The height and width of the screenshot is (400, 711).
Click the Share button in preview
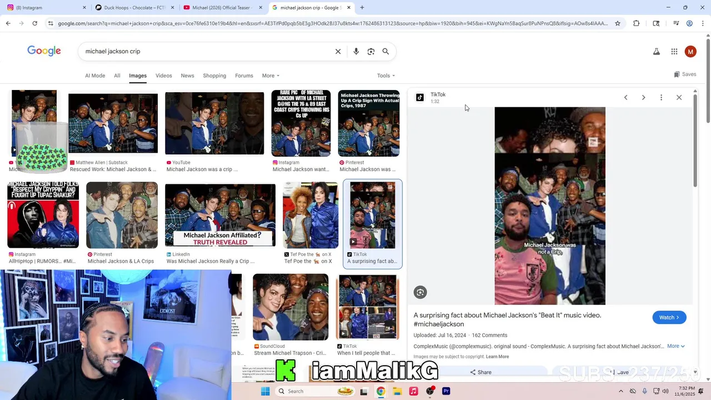tap(480, 372)
